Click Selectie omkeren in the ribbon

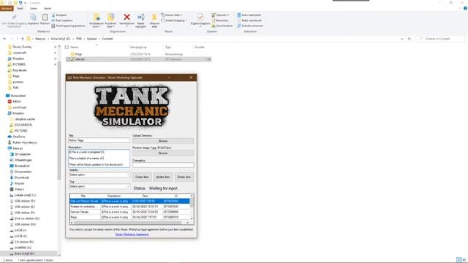(x=250, y=26)
